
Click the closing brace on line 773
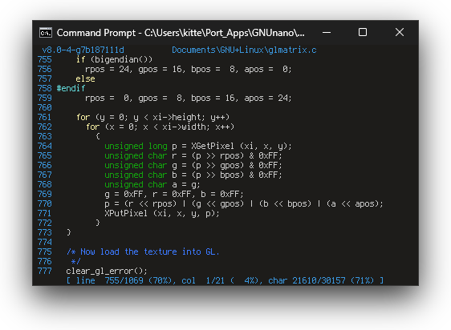coord(69,232)
